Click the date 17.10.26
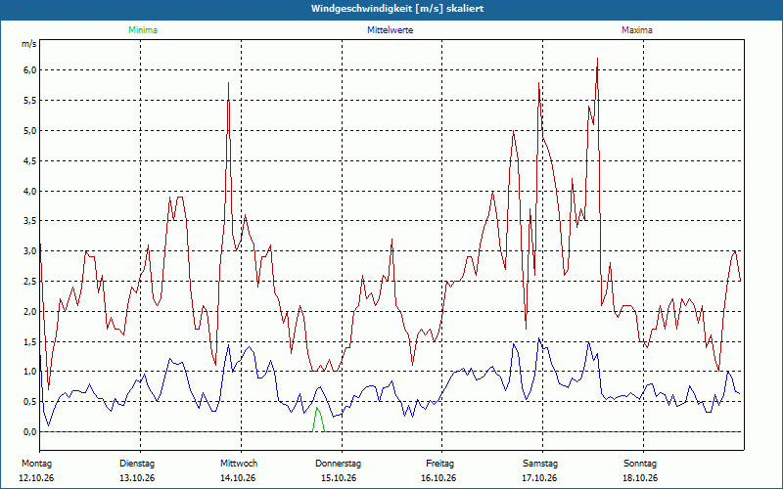Image resolution: width=783 pixels, height=489 pixels. 539,478
